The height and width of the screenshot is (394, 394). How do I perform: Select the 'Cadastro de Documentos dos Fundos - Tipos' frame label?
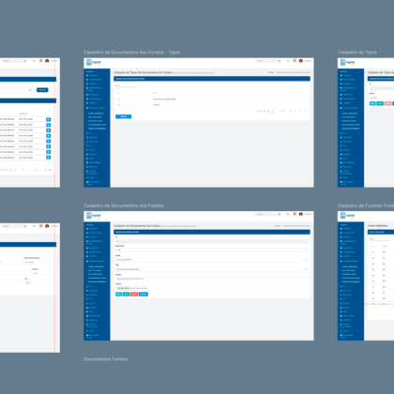point(131,53)
